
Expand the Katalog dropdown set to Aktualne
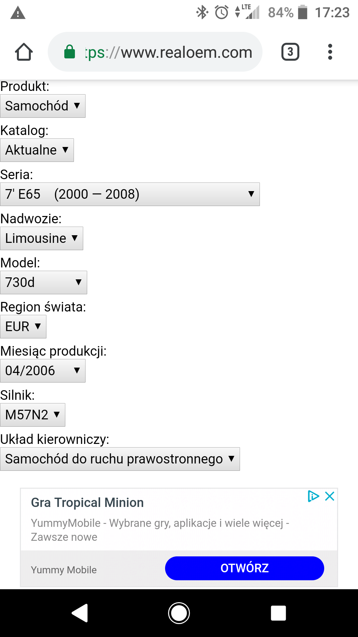pyautogui.click(x=37, y=150)
